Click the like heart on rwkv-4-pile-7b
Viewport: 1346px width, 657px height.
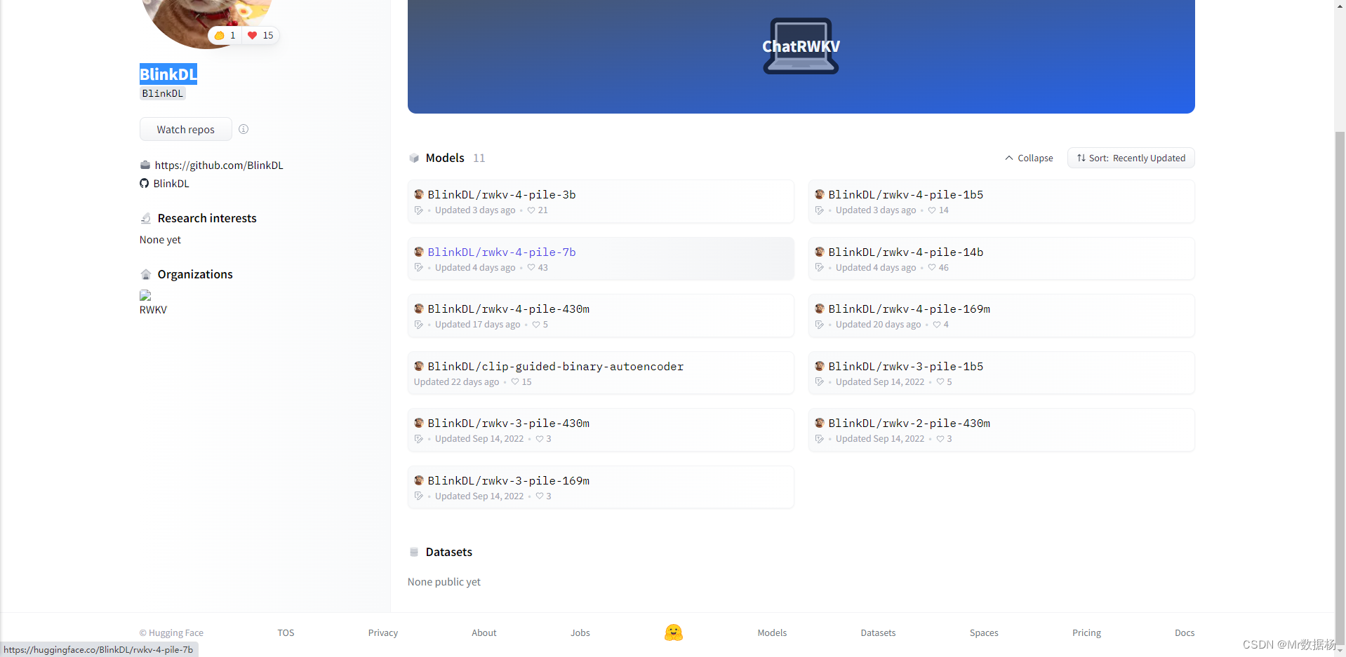point(531,268)
